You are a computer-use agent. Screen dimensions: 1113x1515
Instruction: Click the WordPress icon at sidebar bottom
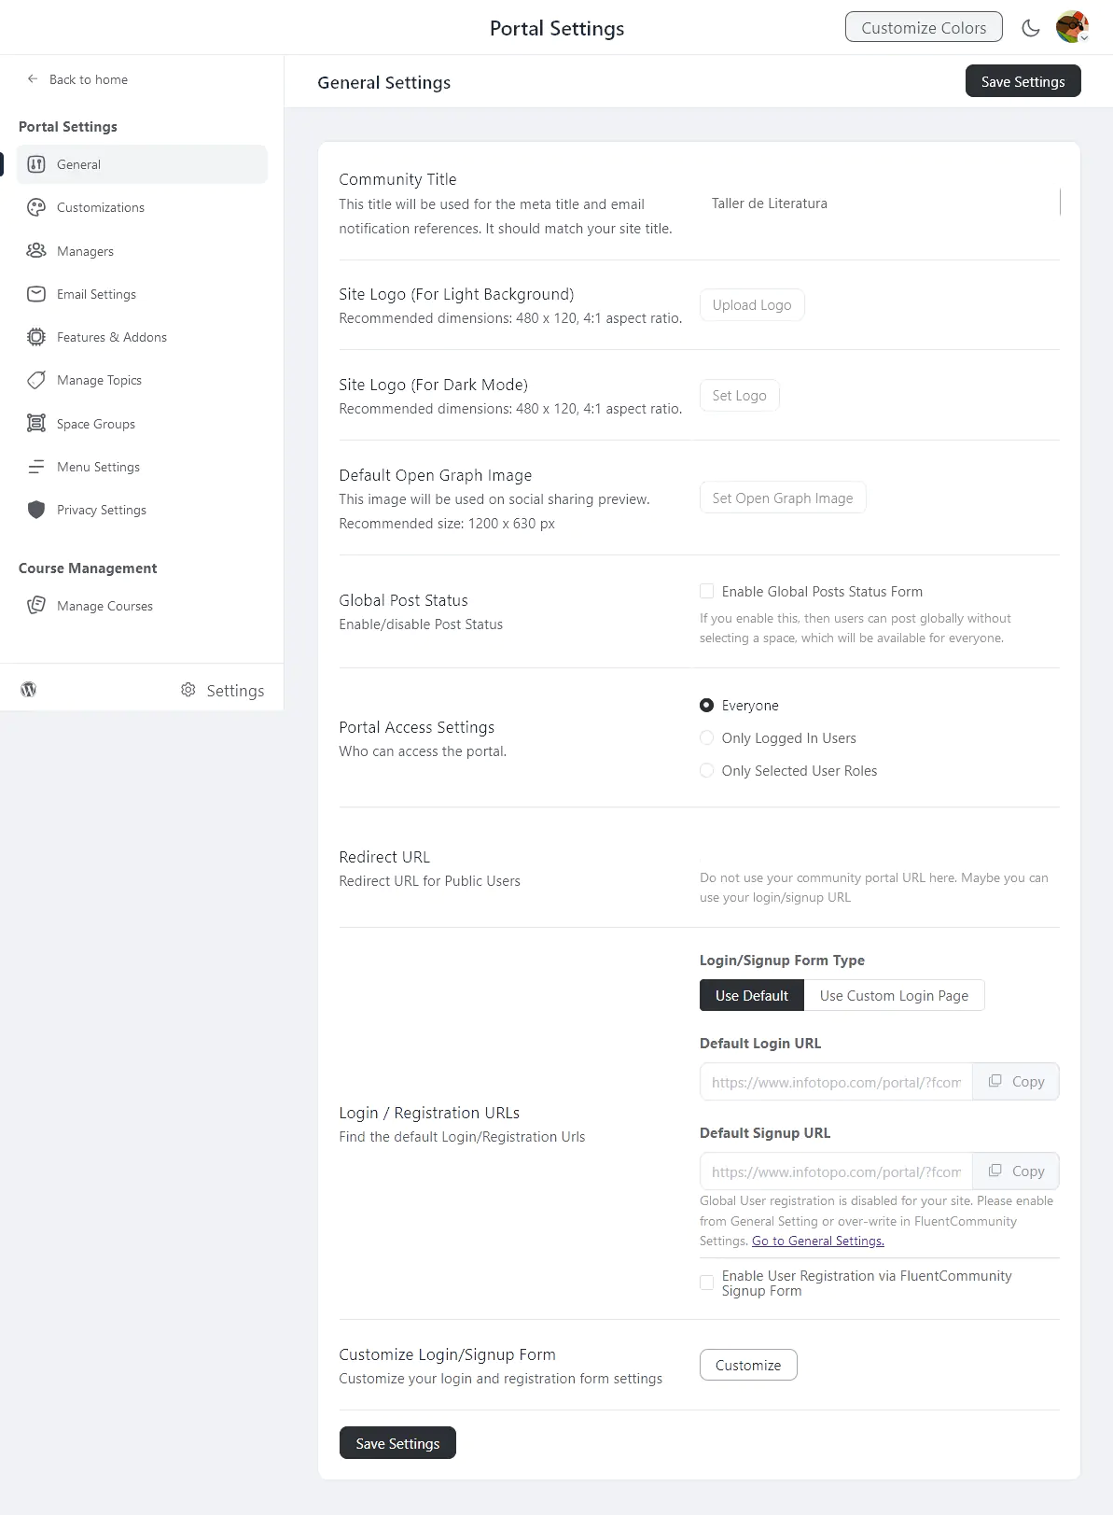coord(28,690)
